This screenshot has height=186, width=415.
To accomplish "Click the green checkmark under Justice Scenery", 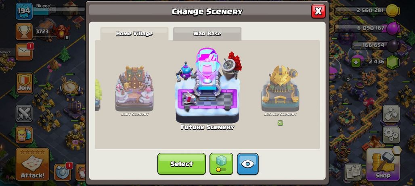I will click(x=280, y=123).
